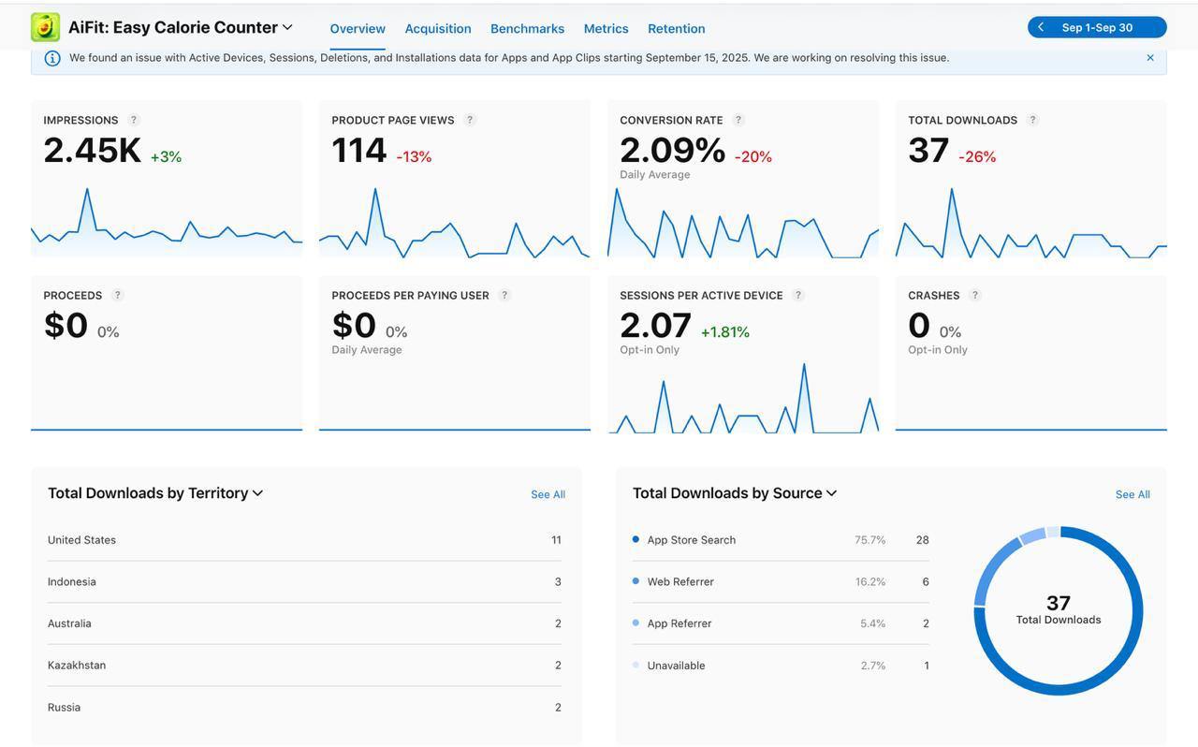Open the Metrics tab
This screenshot has height=747, width=1198.
pyautogui.click(x=606, y=28)
